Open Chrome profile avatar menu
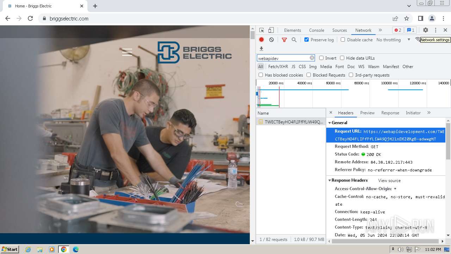The image size is (451, 254). pyautogui.click(x=432, y=18)
